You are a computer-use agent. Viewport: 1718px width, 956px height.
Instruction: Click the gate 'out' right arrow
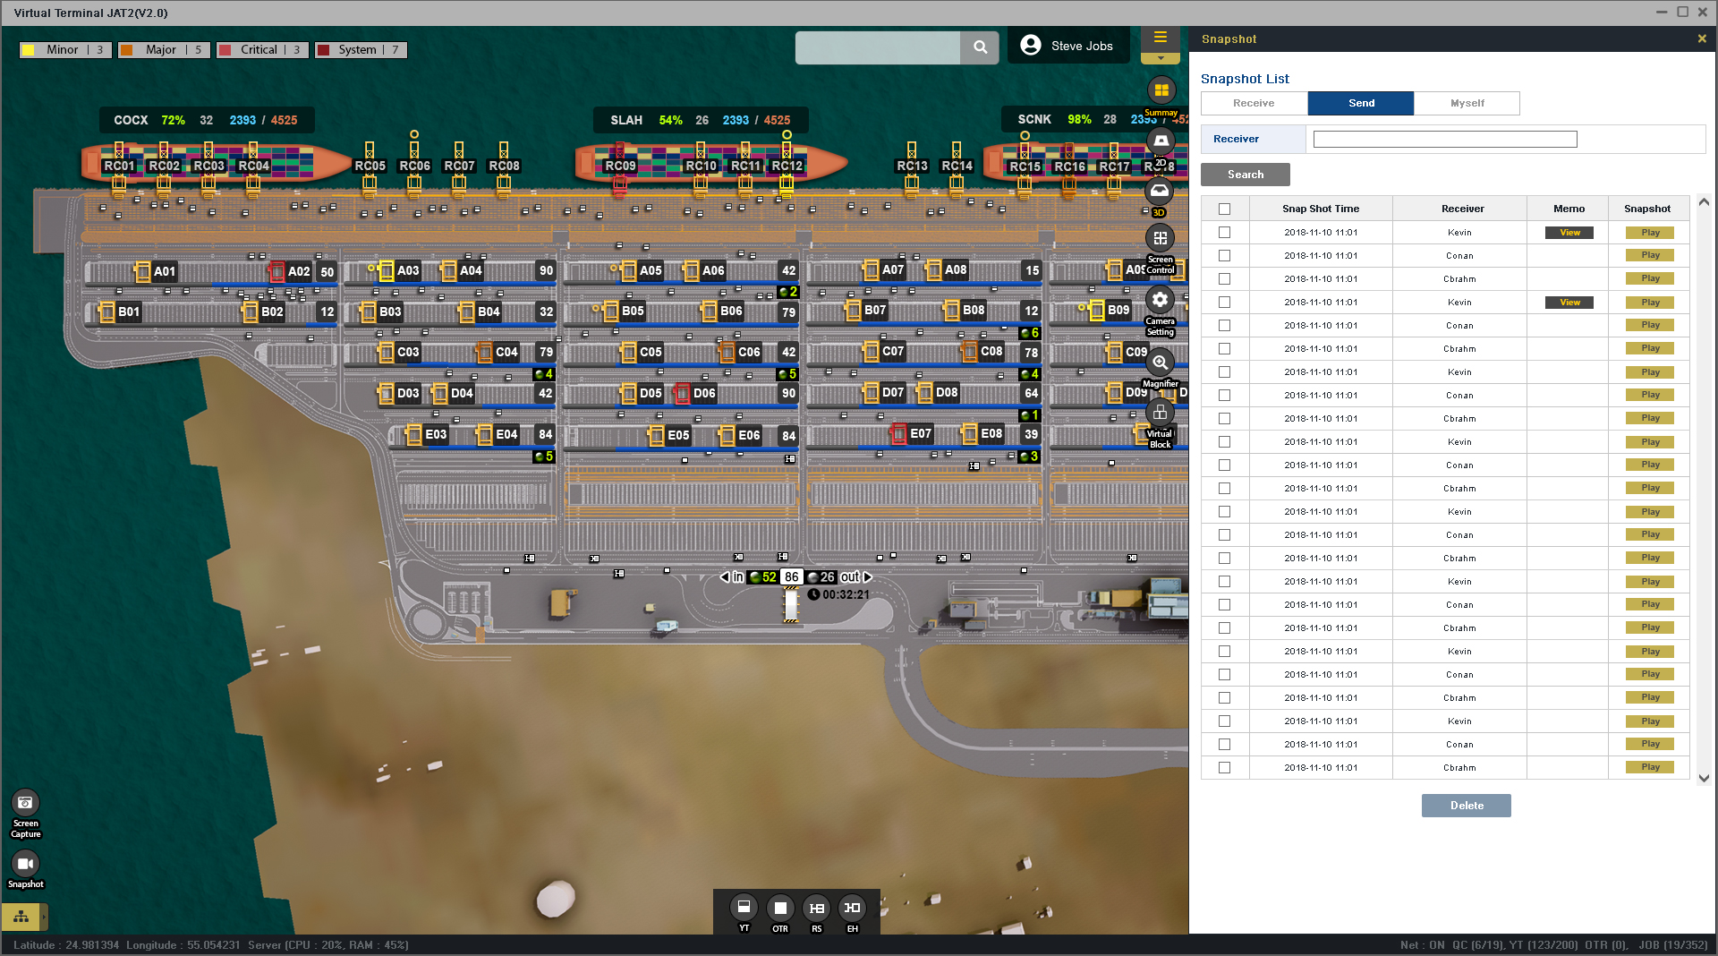coord(867,577)
